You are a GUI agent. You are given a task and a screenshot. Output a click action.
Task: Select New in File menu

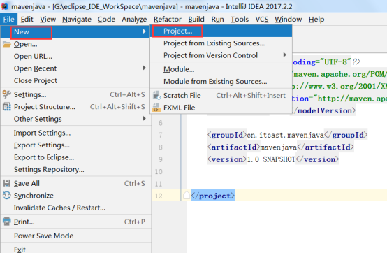[x=75, y=32]
